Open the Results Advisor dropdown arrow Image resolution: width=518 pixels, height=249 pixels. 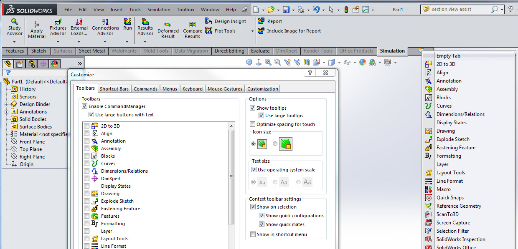tap(145, 42)
